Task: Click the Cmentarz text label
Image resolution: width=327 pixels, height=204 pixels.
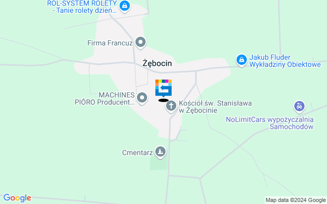Action: pos(137,152)
